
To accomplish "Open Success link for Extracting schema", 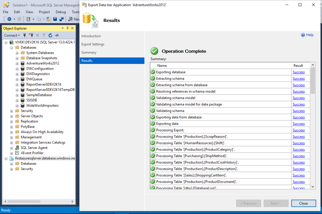I will [x=298, y=79].
